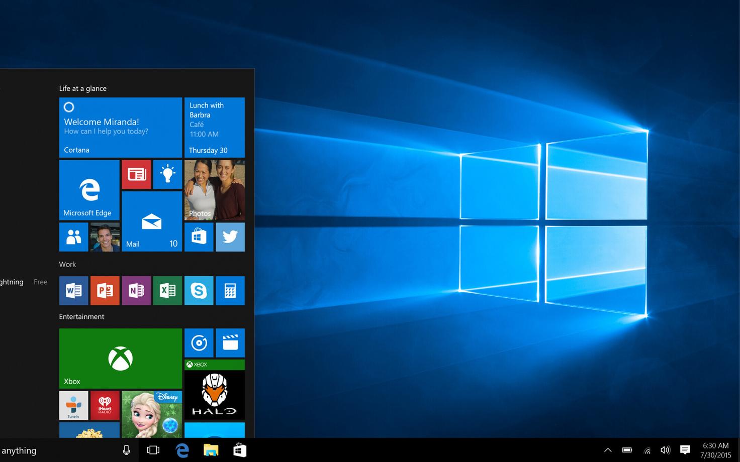The height and width of the screenshot is (462, 740).
Task: Launch OneNote from the Work group
Action: click(x=136, y=290)
